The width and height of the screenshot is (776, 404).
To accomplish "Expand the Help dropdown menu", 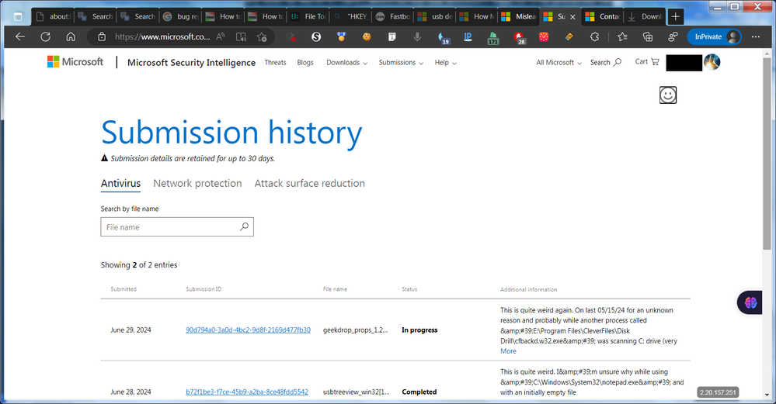I will [445, 63].
